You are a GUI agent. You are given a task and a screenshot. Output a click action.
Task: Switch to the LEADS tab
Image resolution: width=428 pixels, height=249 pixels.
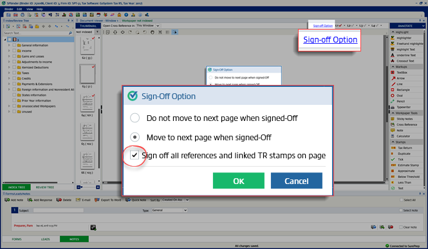point(45,239)
